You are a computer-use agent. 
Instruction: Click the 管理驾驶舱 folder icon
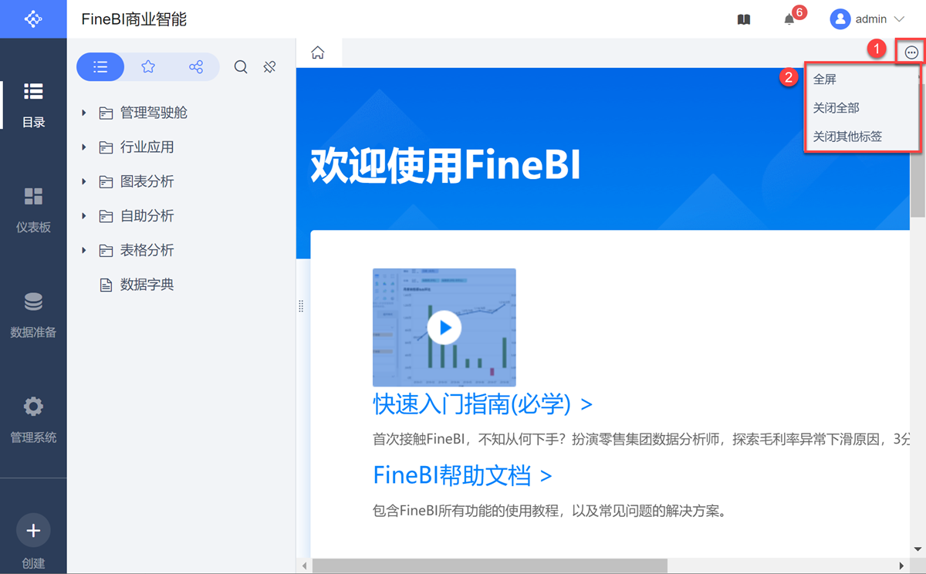click(106, 113)
